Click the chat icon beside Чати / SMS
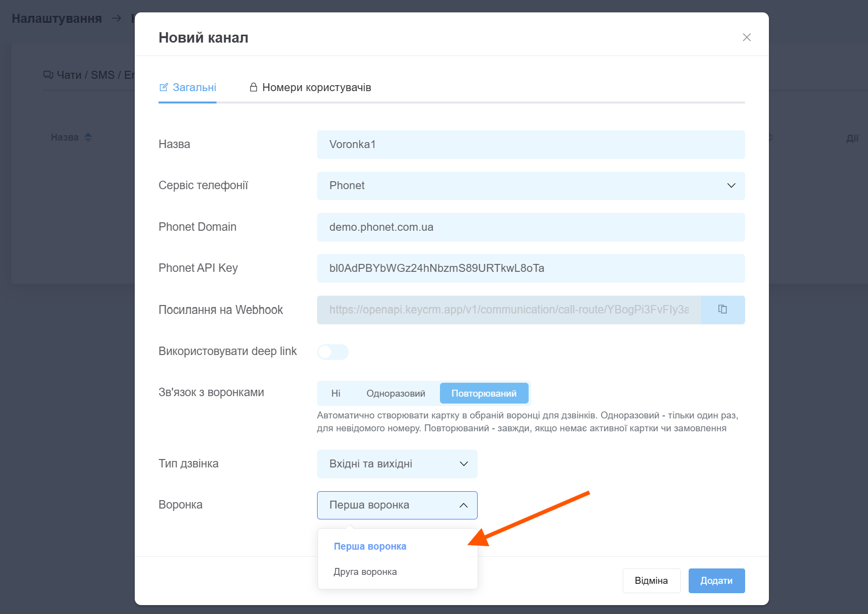Screen dimensions: 868x614 tap(48, 75)
